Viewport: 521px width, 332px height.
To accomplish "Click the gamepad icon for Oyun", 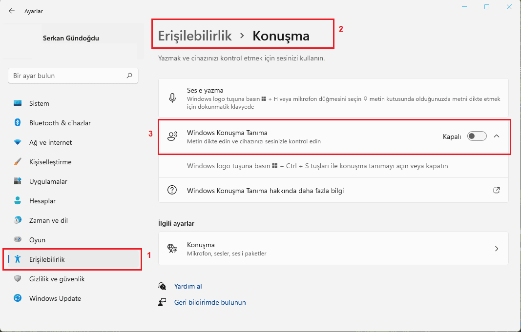I will [18, 239].
